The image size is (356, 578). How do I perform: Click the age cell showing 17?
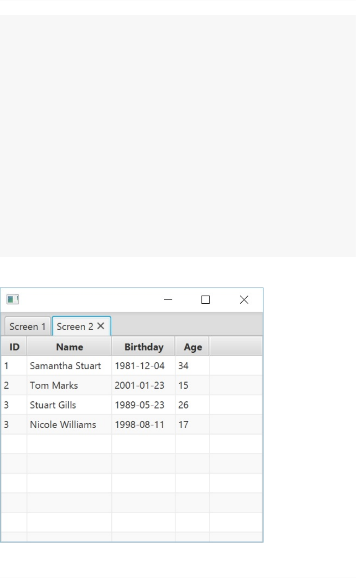coord(183,425)
